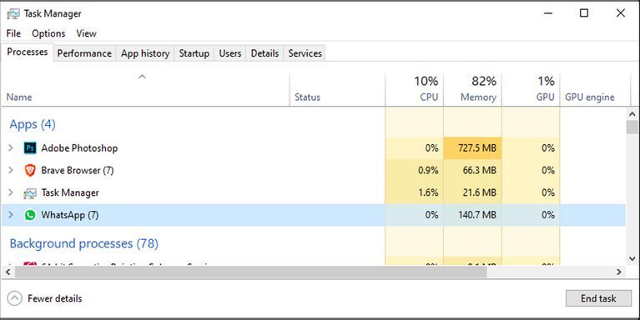Open the File menu

(x=13, y=33)
